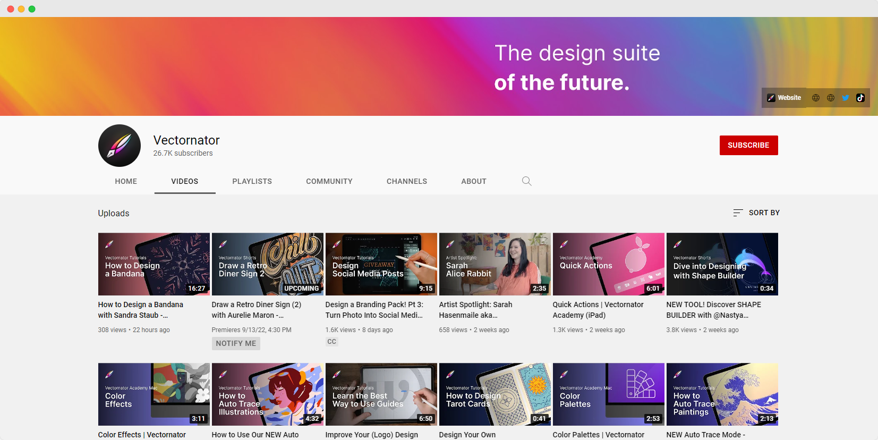Screen dimensions: 878x440
Task: Open the How to Design Tarot Cards thumbnail
Action: 495,394
